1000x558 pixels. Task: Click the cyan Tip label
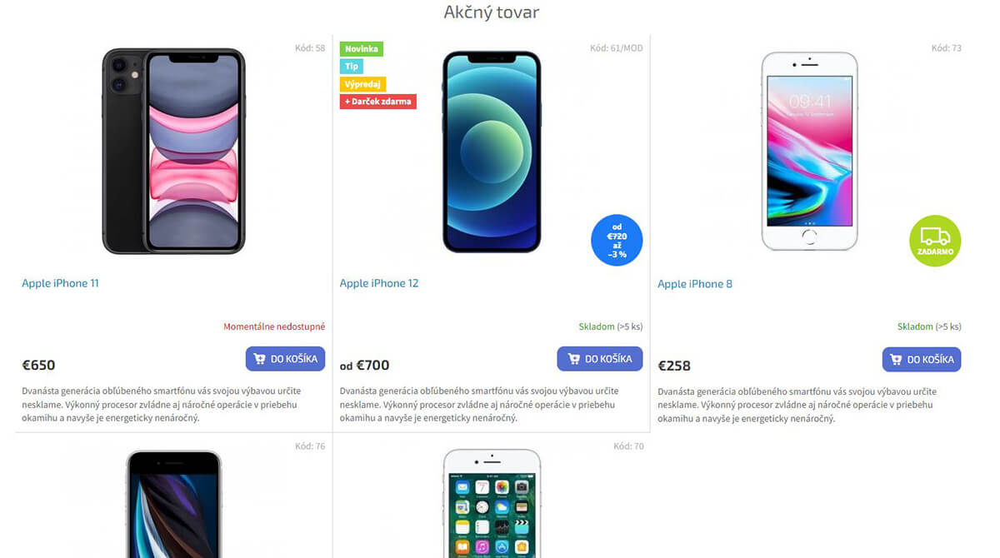click(x=352, y=67)
